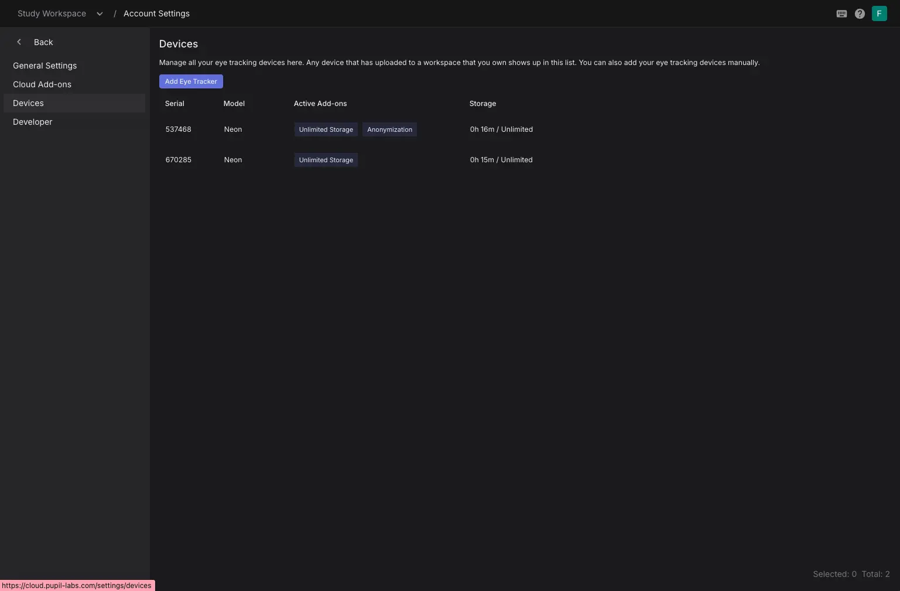Viewport: 900px width, 591px height.
Task: Select device row with serial 537468
Action: [525, 129]
